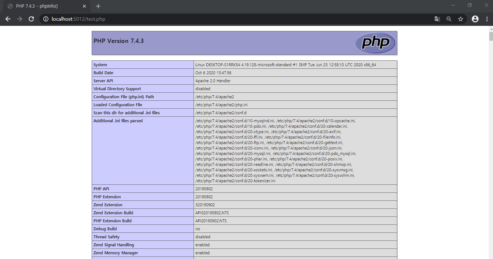The height and width of the screenshot is (259, 493).
Task: Open Chrome three-dot menu
Action: coord(487,19)
